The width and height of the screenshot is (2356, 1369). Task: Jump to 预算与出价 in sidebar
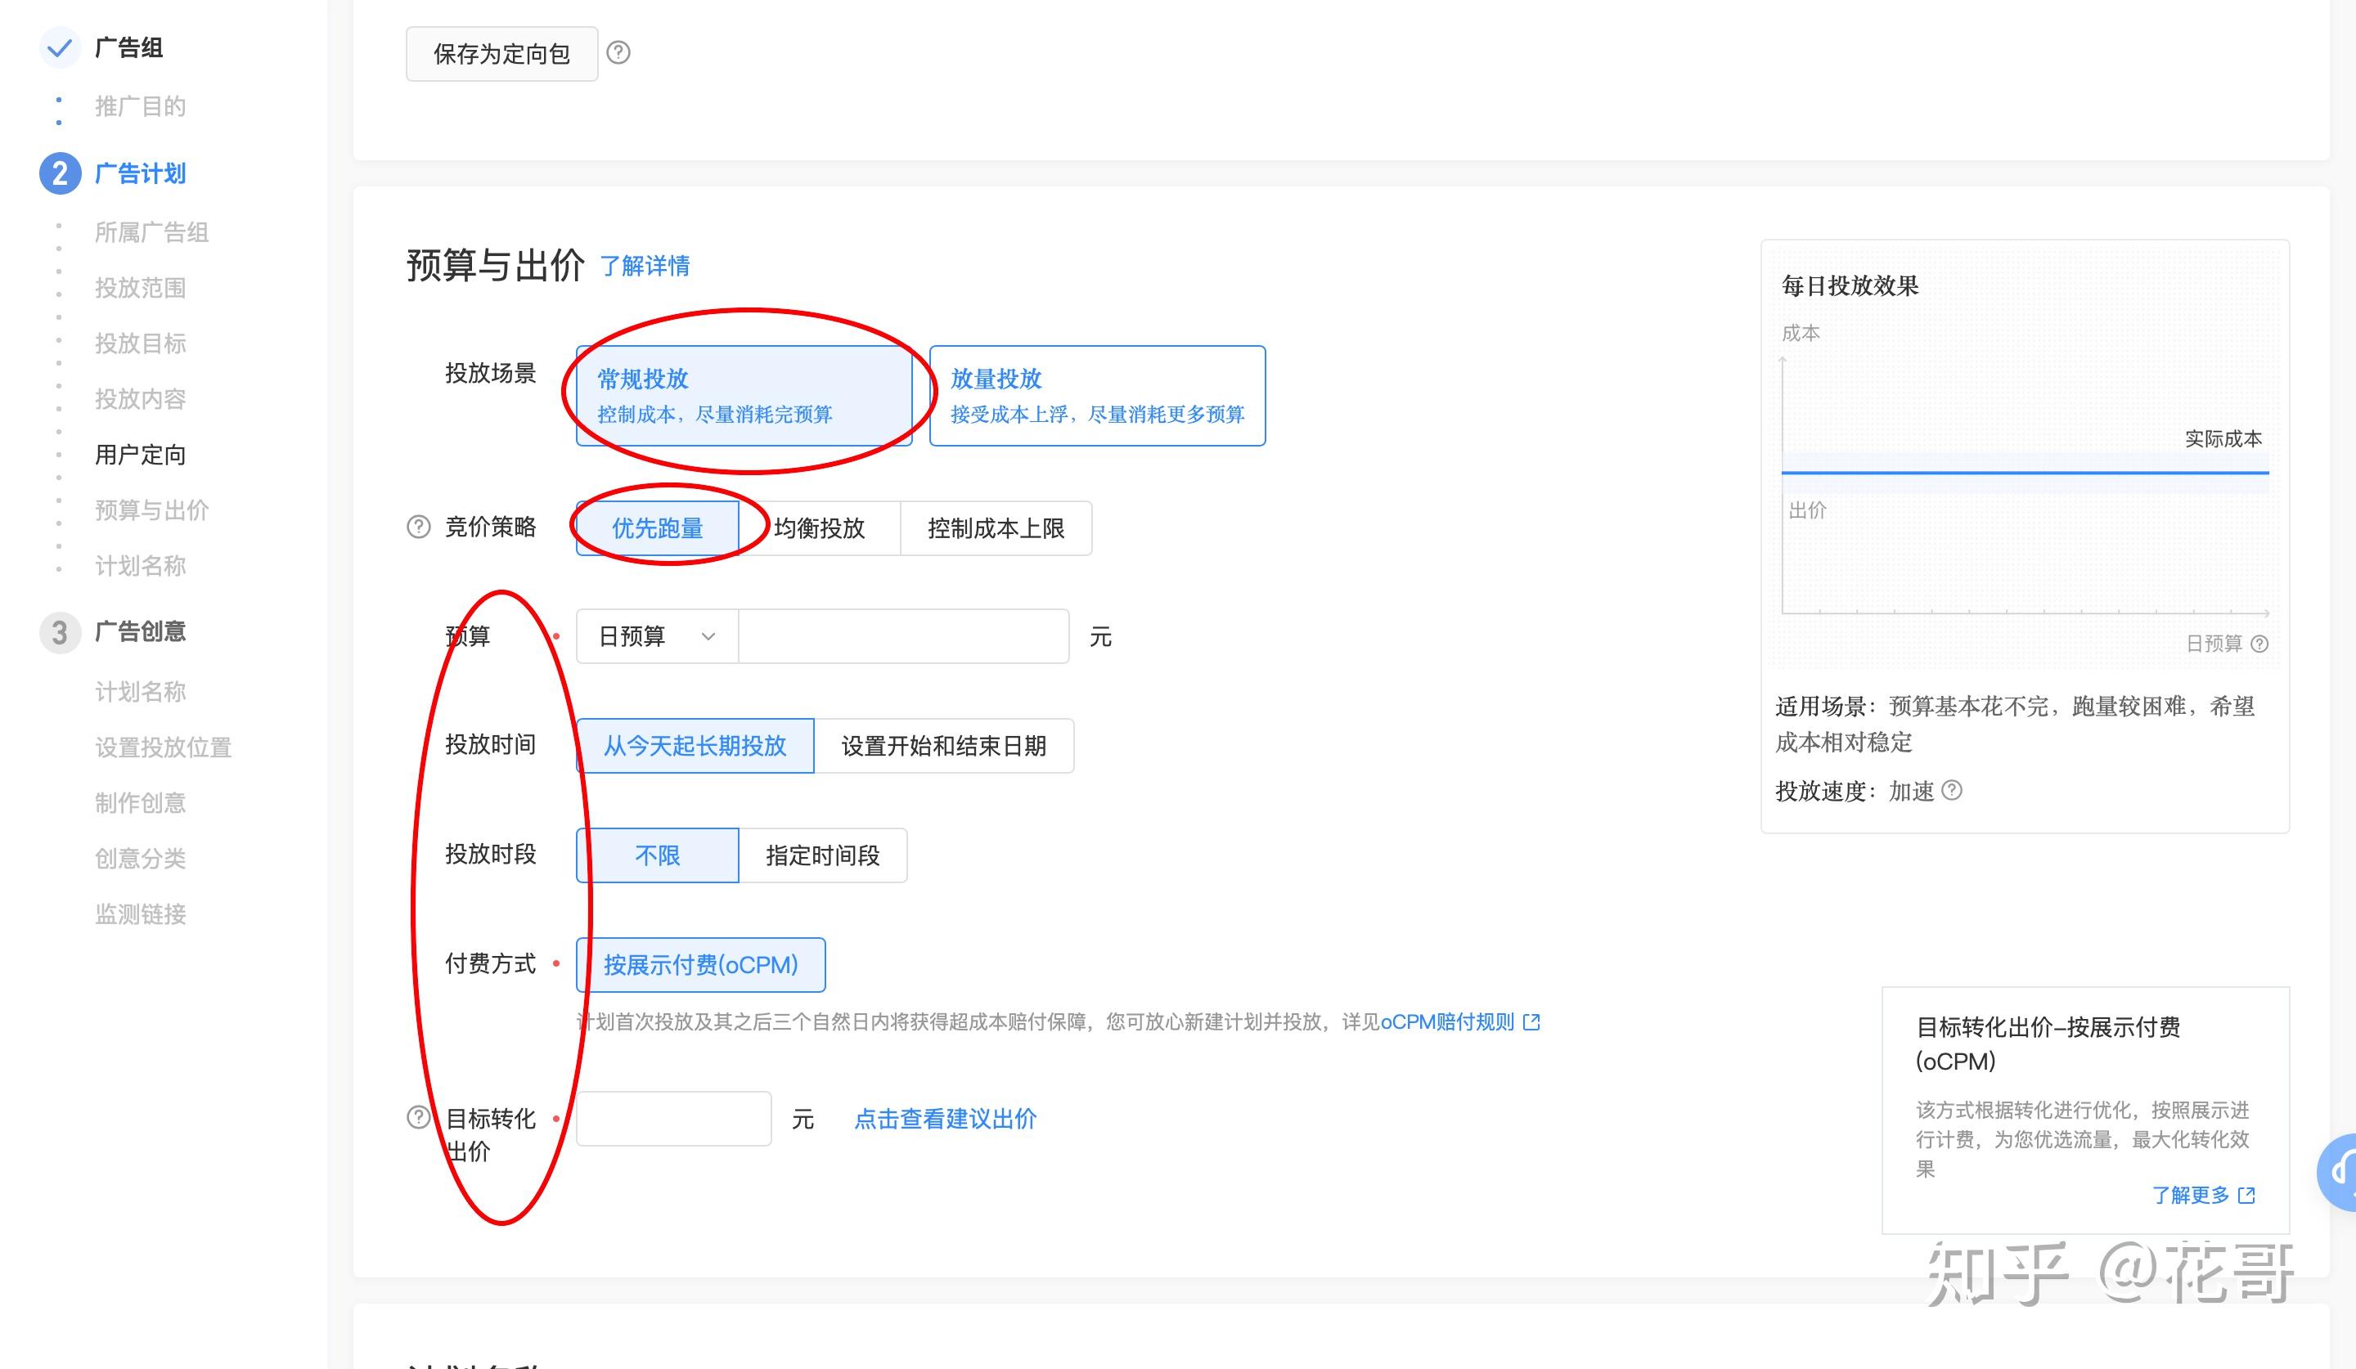coord(151,510)
